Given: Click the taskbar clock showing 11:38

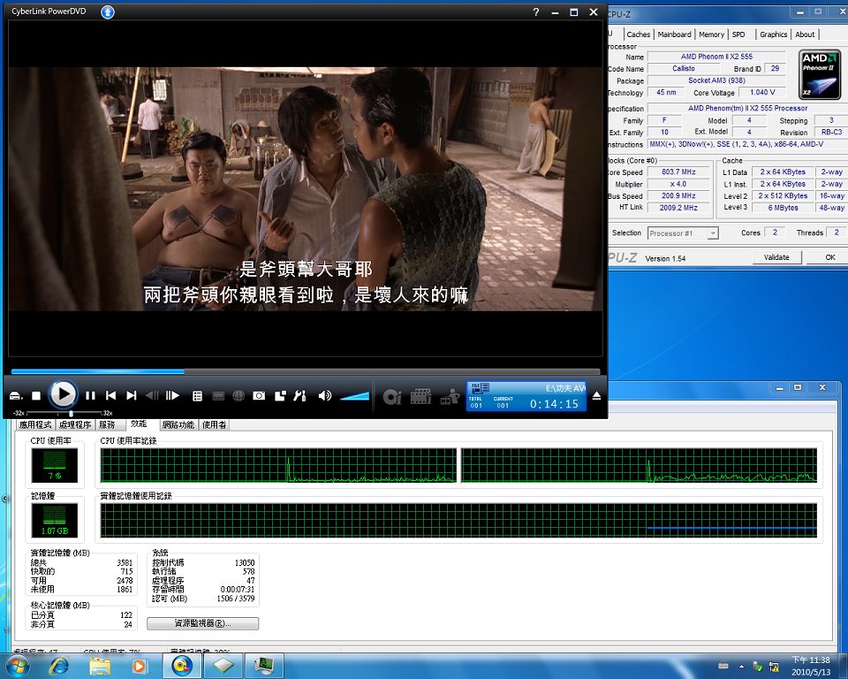Looking at the screenshot, I should pyautogui.click(x=811, y=666).
